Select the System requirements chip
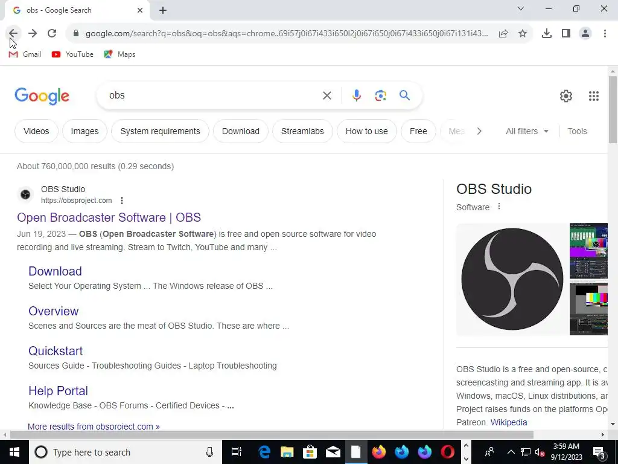This screenshot has height=464, width=618. (x=160, y=131)
